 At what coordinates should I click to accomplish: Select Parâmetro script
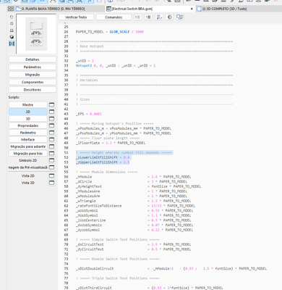click(x=28, y=133)
